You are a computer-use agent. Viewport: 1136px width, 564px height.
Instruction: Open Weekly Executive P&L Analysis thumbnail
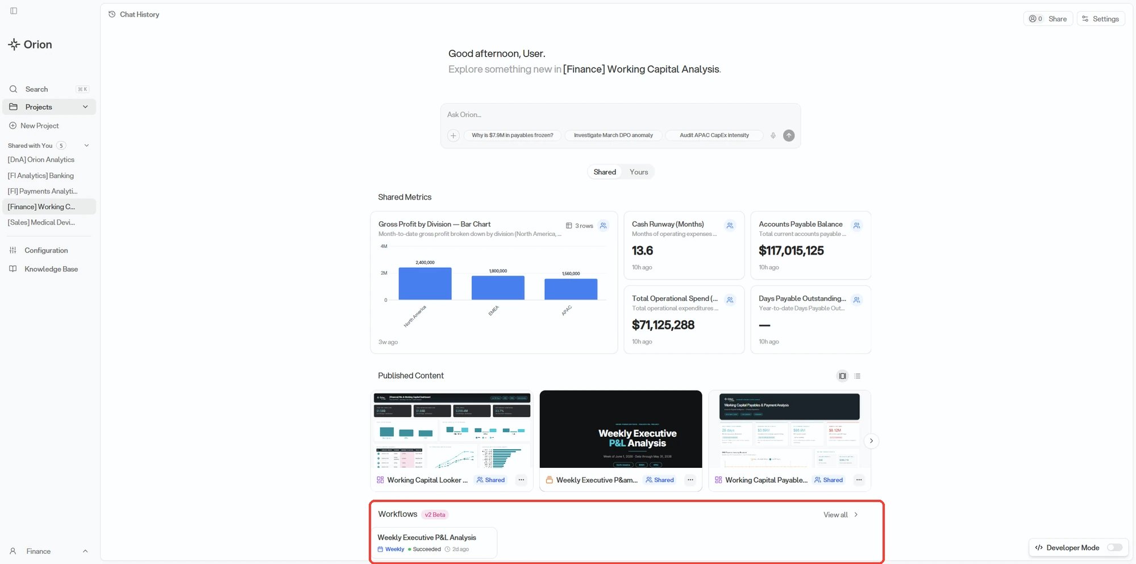pyautogui.click(x=621, y=429)
